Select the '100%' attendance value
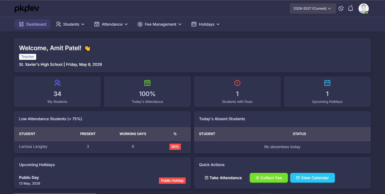This screenshot has height=194, width=385. (147, 94)
